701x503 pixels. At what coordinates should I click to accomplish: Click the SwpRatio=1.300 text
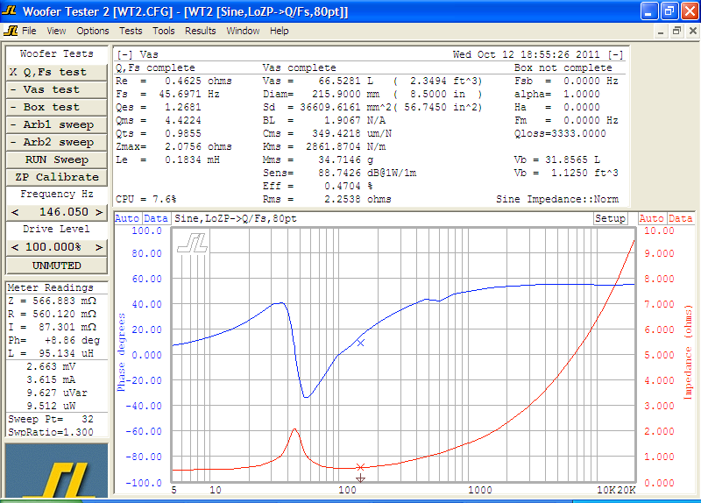click(51, 432)
